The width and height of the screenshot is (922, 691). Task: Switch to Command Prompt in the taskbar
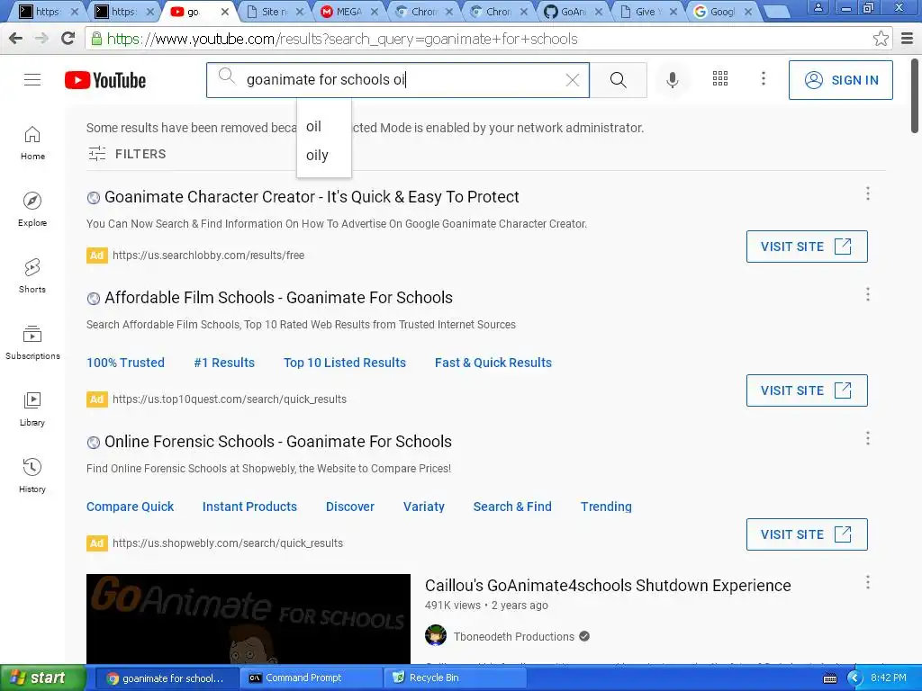[x=311, y=678]
